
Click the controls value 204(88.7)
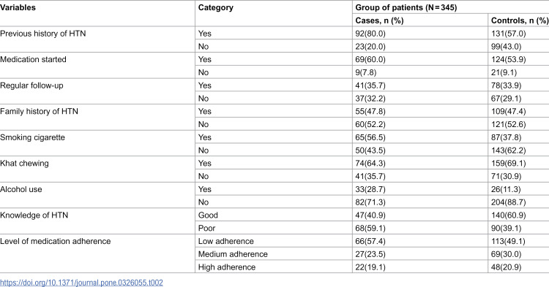pyautogui.click(x=509, y=202)
